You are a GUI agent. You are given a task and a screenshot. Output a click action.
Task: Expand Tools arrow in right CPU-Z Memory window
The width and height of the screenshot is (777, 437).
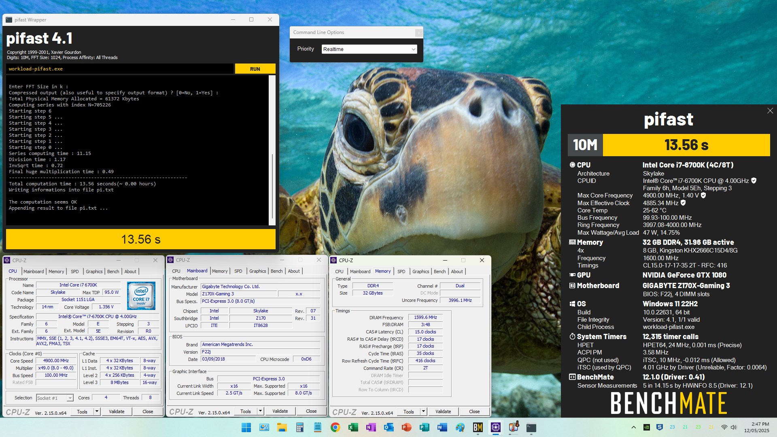(x=423, y=412)
